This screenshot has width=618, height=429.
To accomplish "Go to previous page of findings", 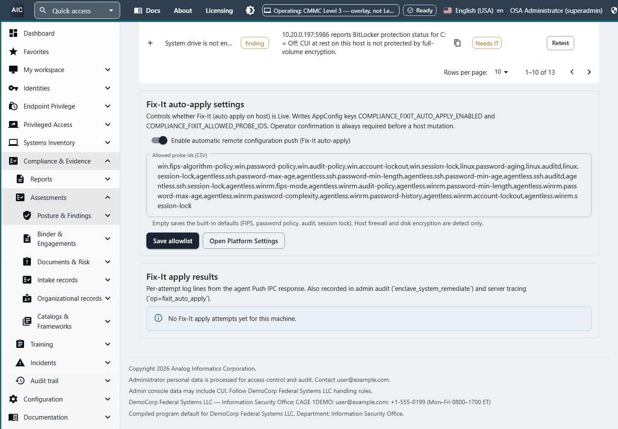I will coord(572,72).
